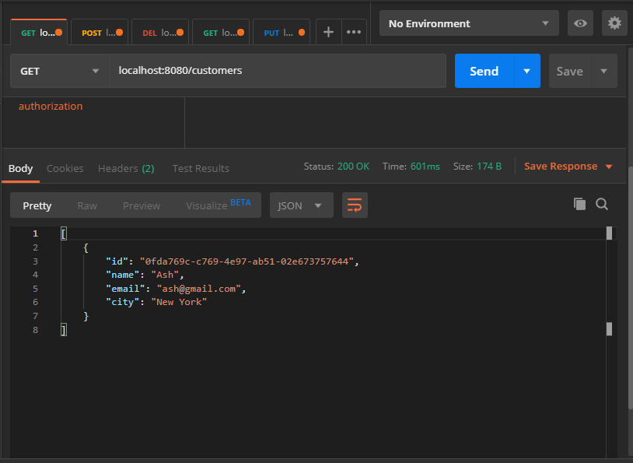Select the Raw view mode
Image resolution: width=633 pixels, height=463 pixels.
point(87,205)
